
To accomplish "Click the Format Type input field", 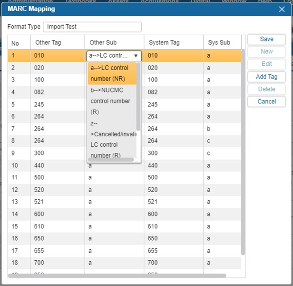I will click(x=92, y=27).
